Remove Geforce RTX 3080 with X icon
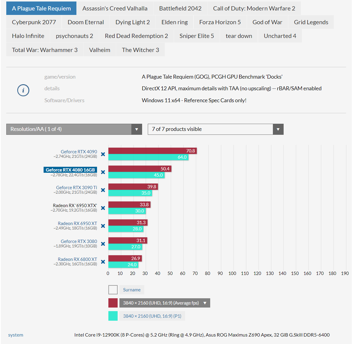This screenshot has height=344, width=352. pos(103,244)
